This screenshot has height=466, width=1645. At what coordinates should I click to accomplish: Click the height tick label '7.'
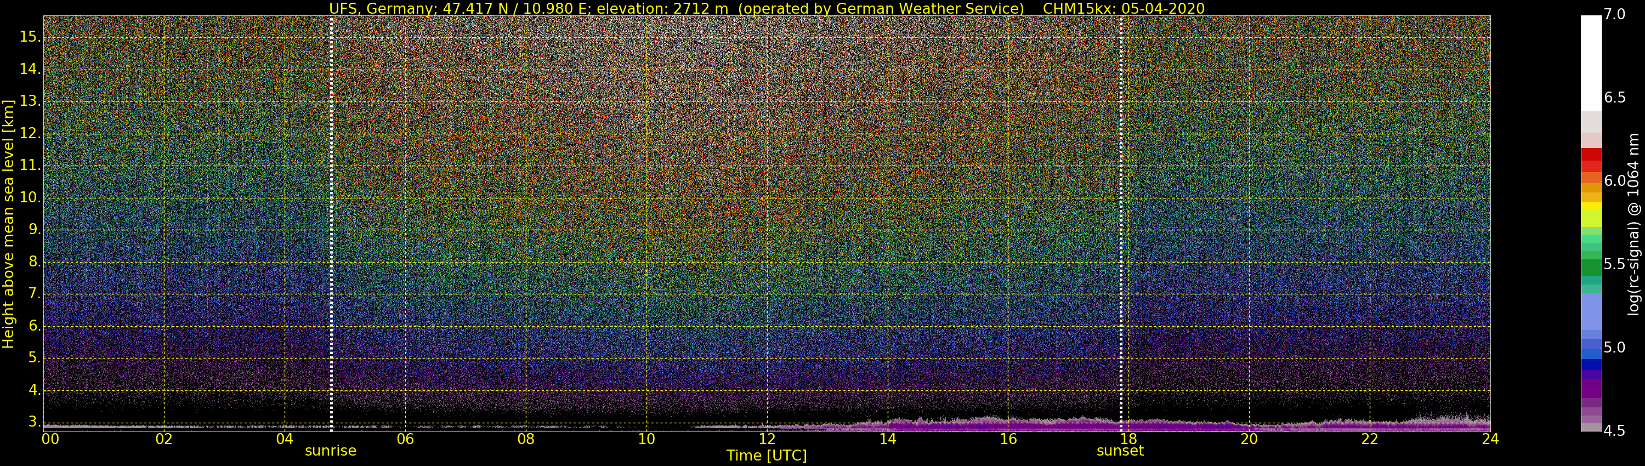(34, 294)
